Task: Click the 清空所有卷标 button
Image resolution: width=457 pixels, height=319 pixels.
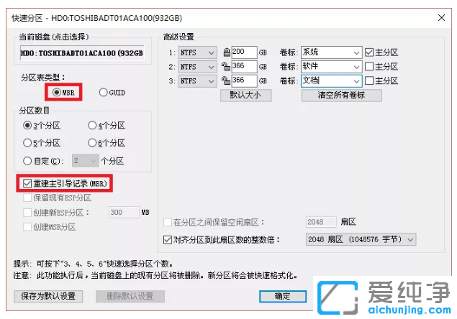Action: pos(341,95)
